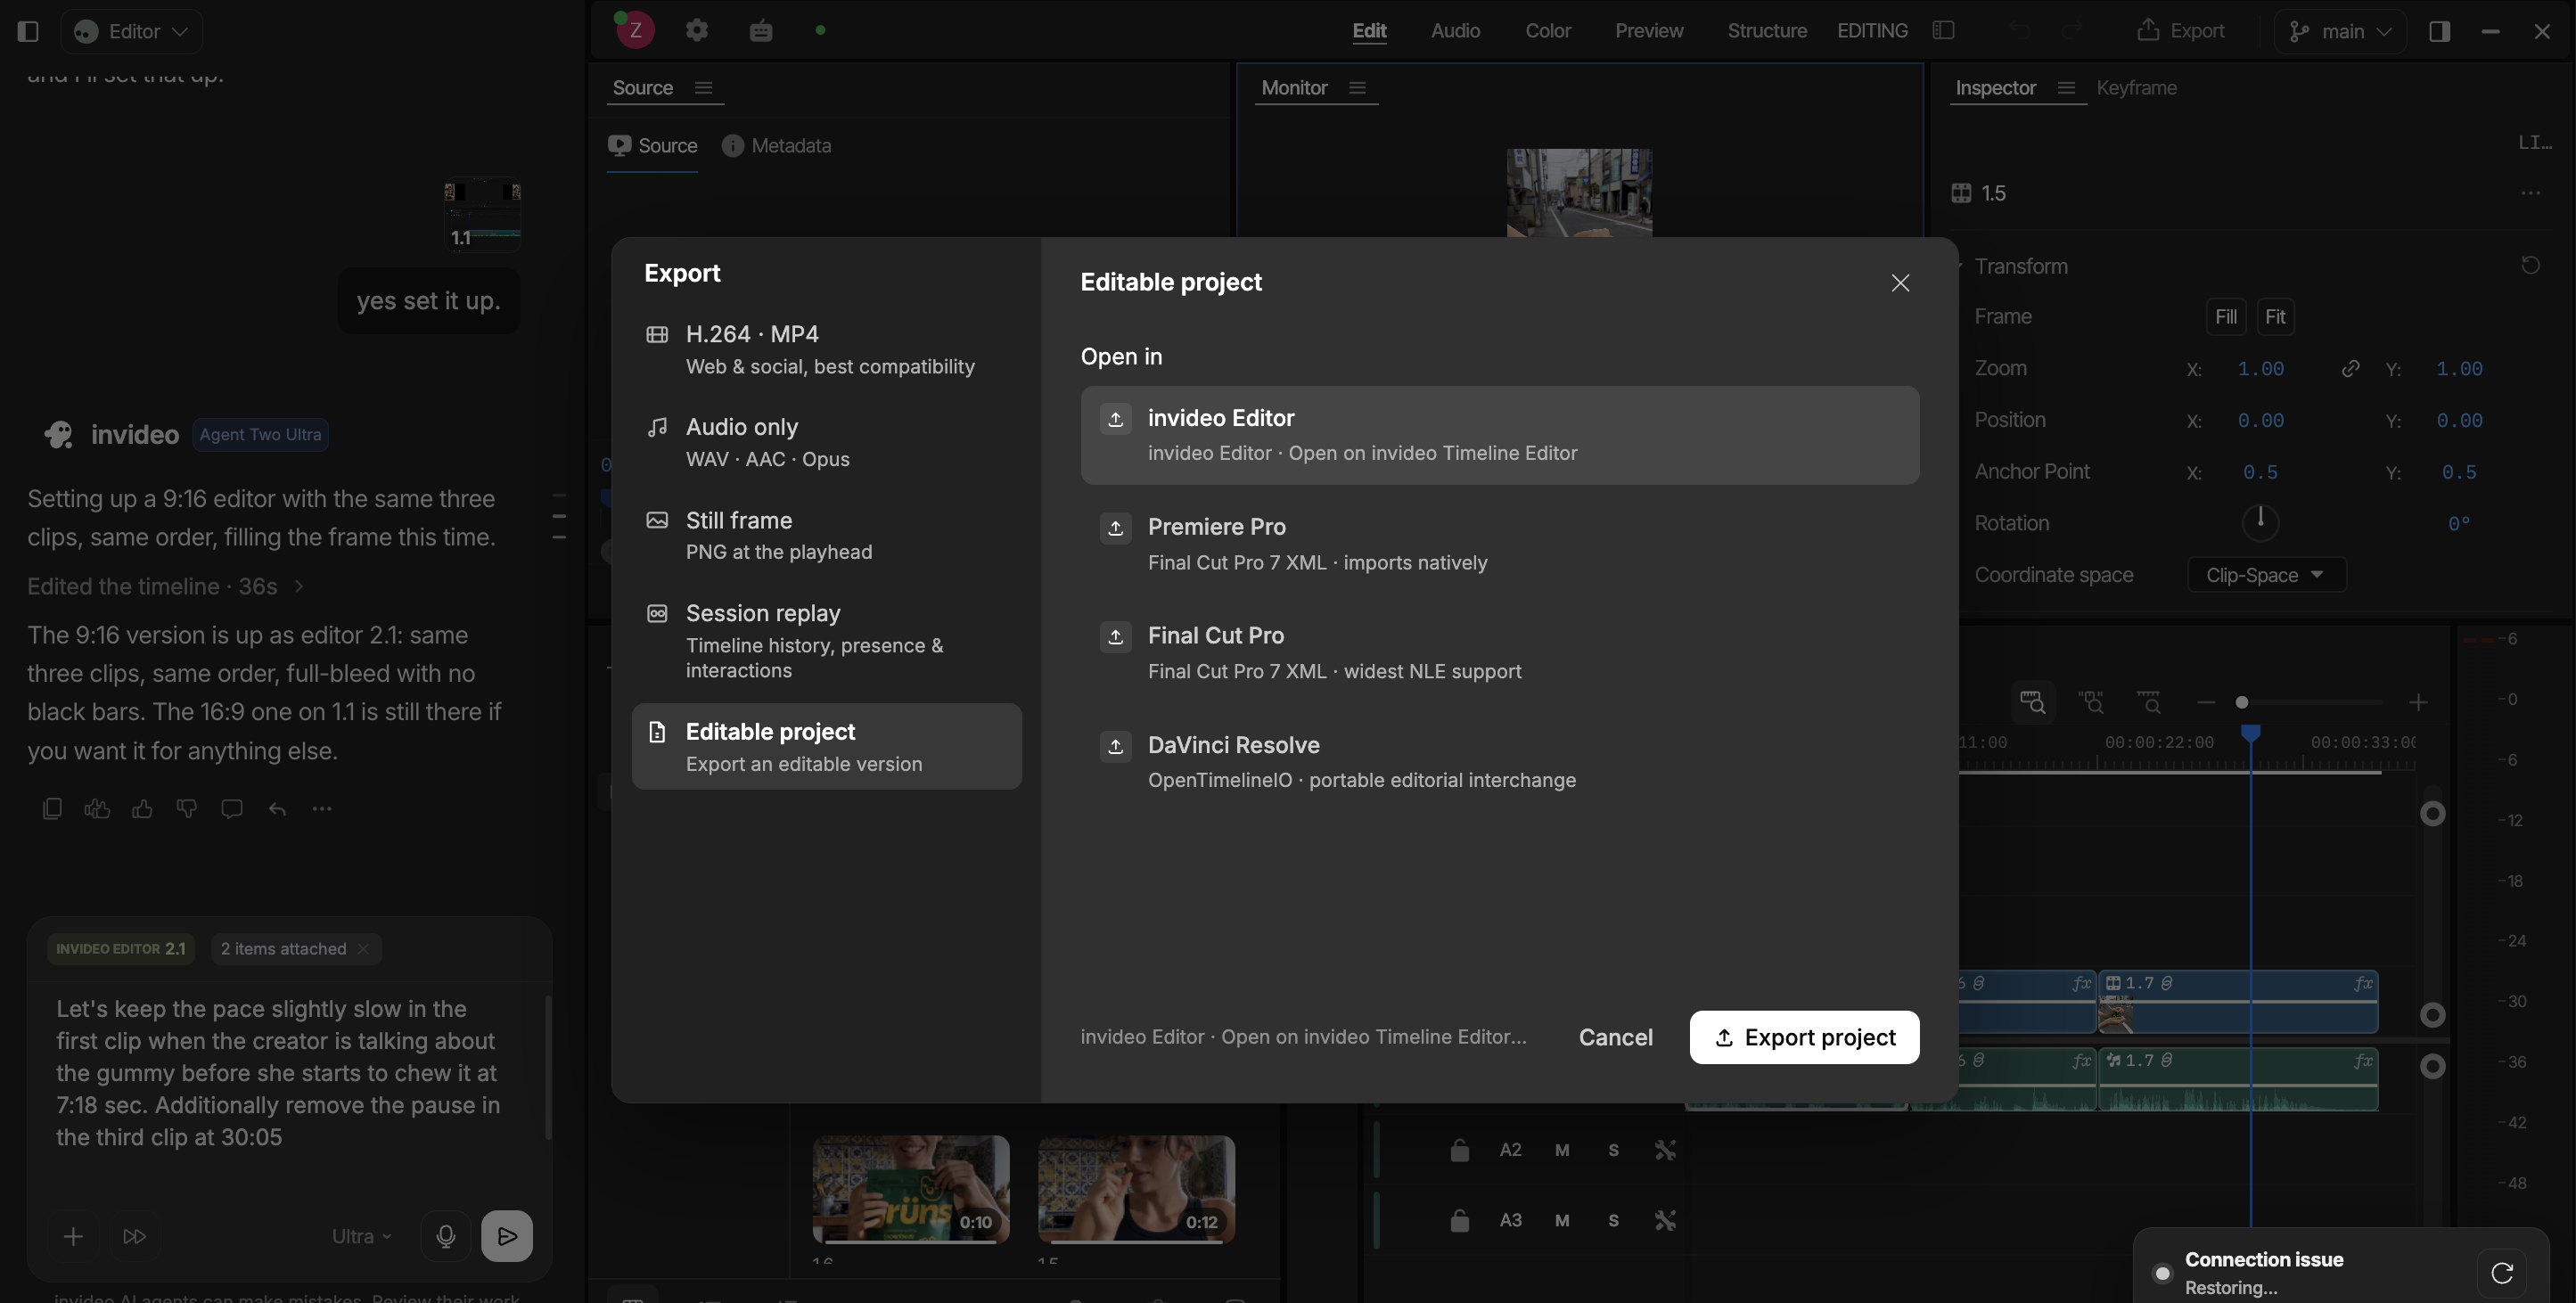Toggle the right sidebar panel icon
Viewport: 2576px width, 1303px height.
tap(2439, 31)
